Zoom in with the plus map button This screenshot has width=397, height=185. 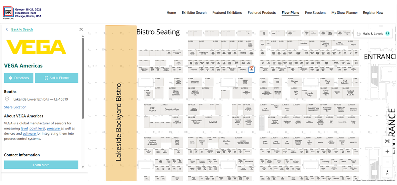(387, 152)
